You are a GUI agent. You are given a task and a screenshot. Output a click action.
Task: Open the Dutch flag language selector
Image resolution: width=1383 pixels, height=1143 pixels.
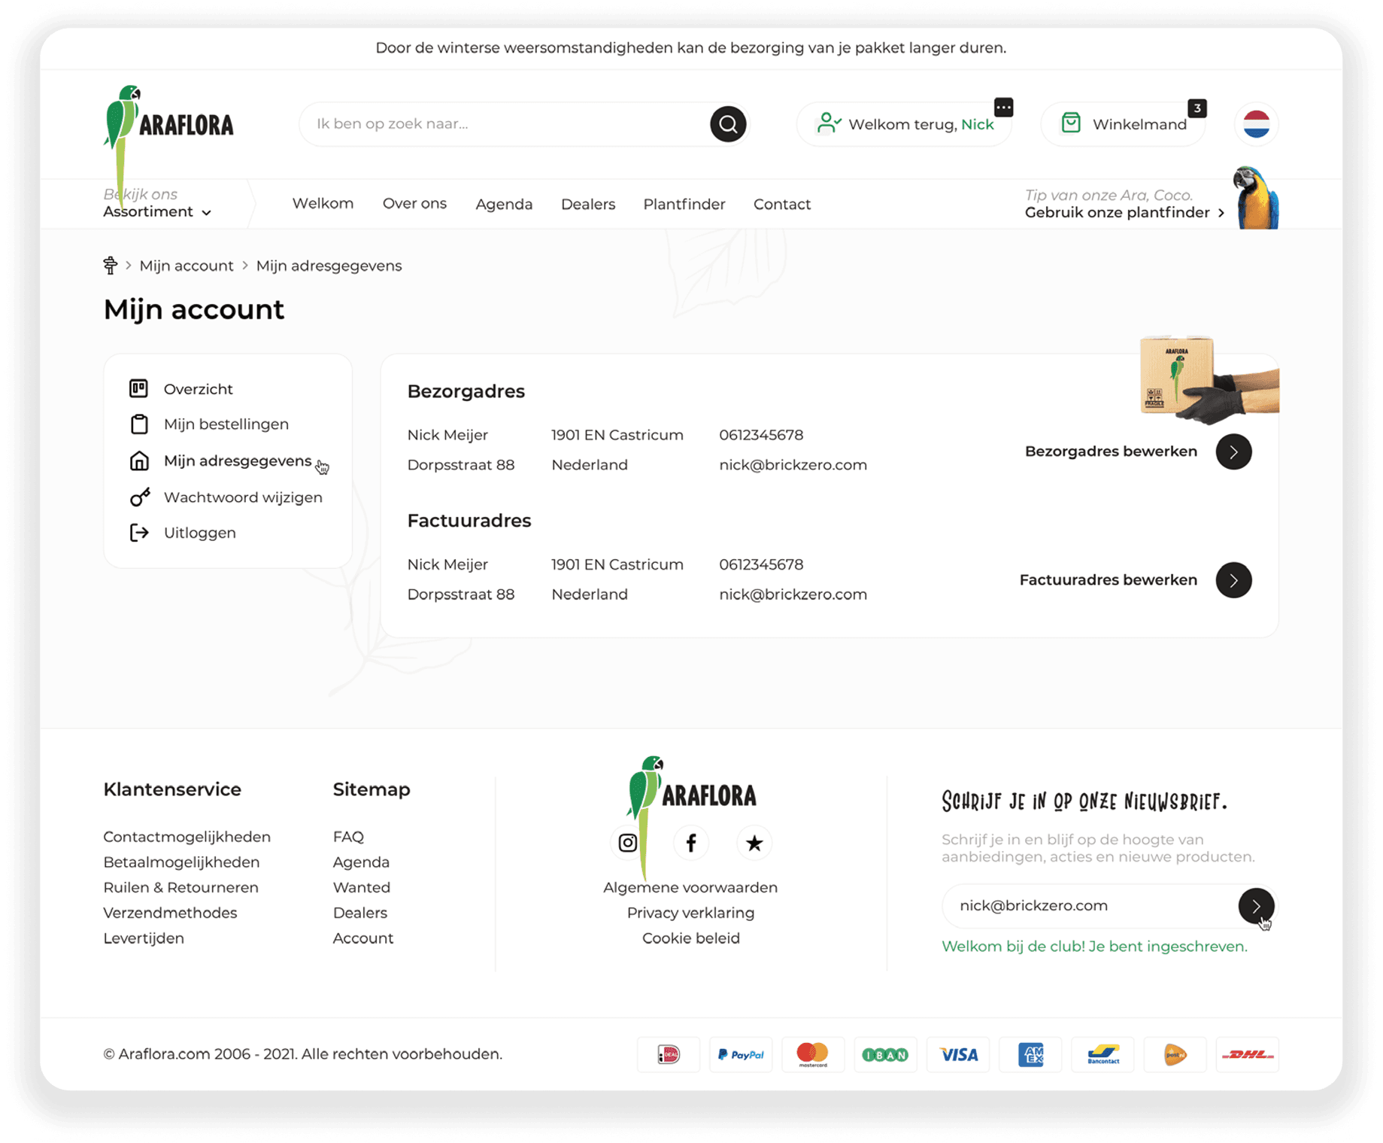point(1256,124)
